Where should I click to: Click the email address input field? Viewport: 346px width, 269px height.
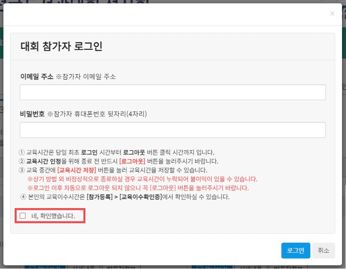(173, 92)
